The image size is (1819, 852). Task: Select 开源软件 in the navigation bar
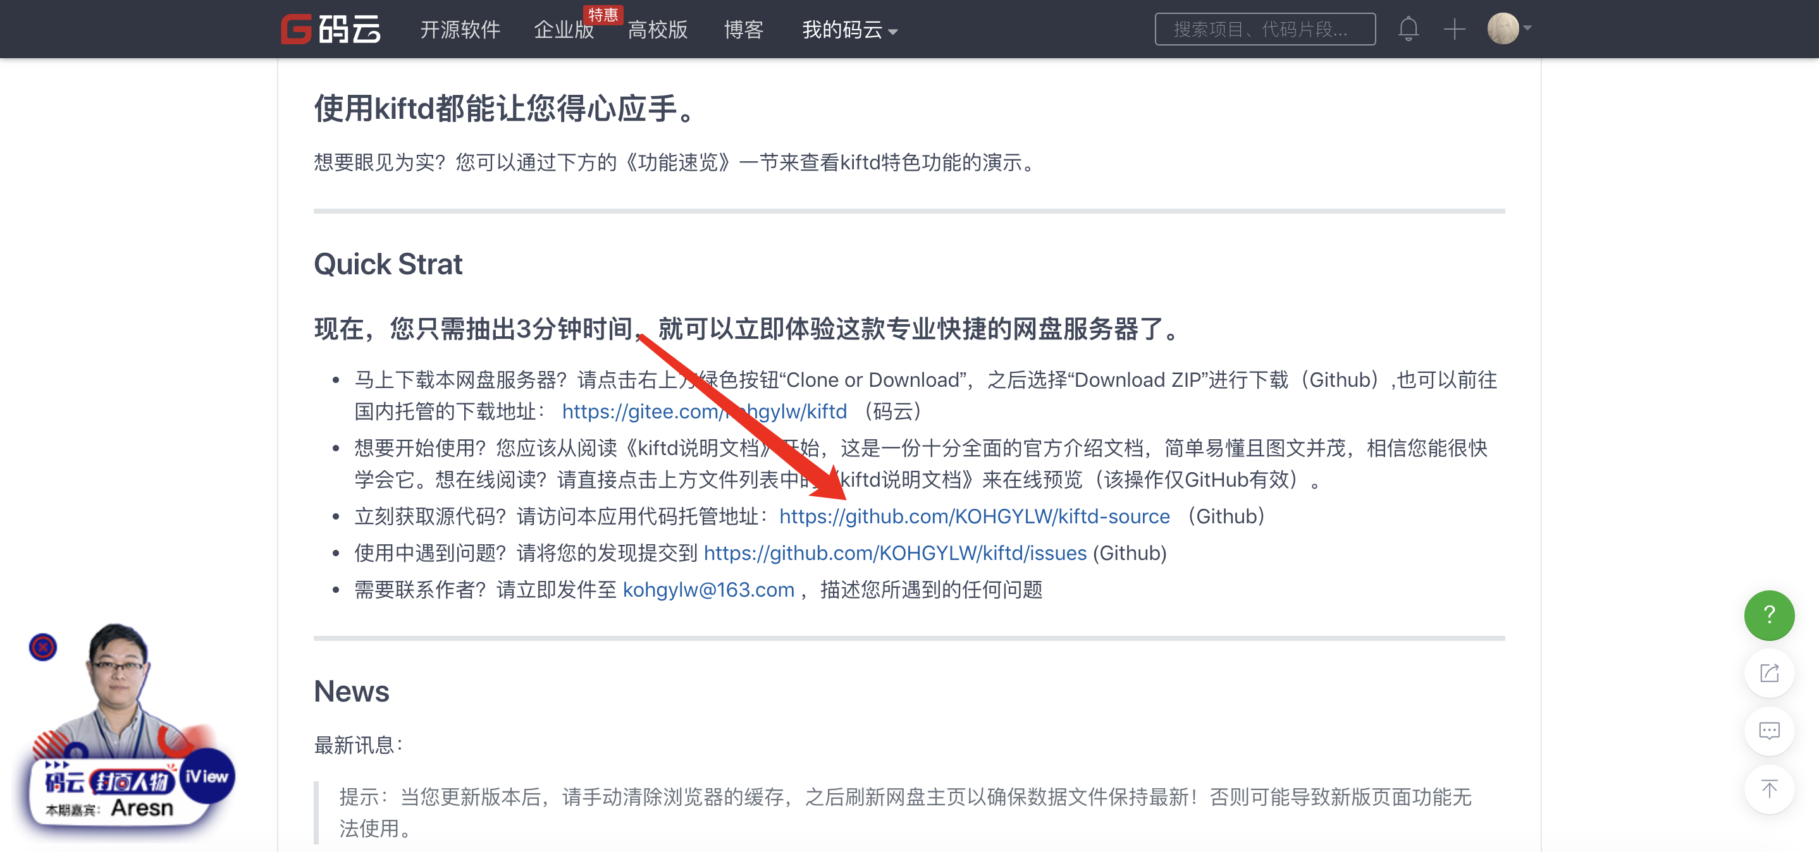click(460, 30)
